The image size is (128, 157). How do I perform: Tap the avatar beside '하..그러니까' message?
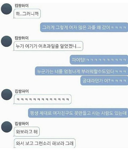6,9
